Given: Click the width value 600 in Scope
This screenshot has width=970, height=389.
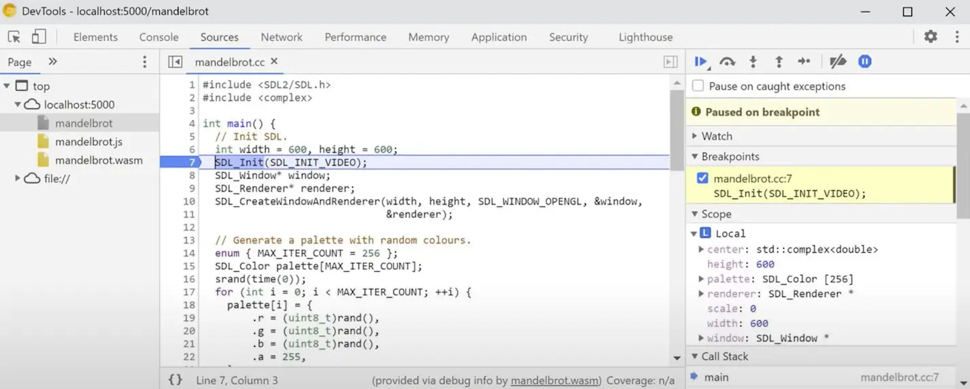Looking at the screenshot, I should 759,324.
